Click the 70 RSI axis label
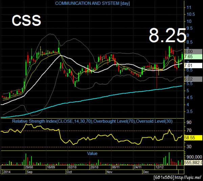 [189, 130]
